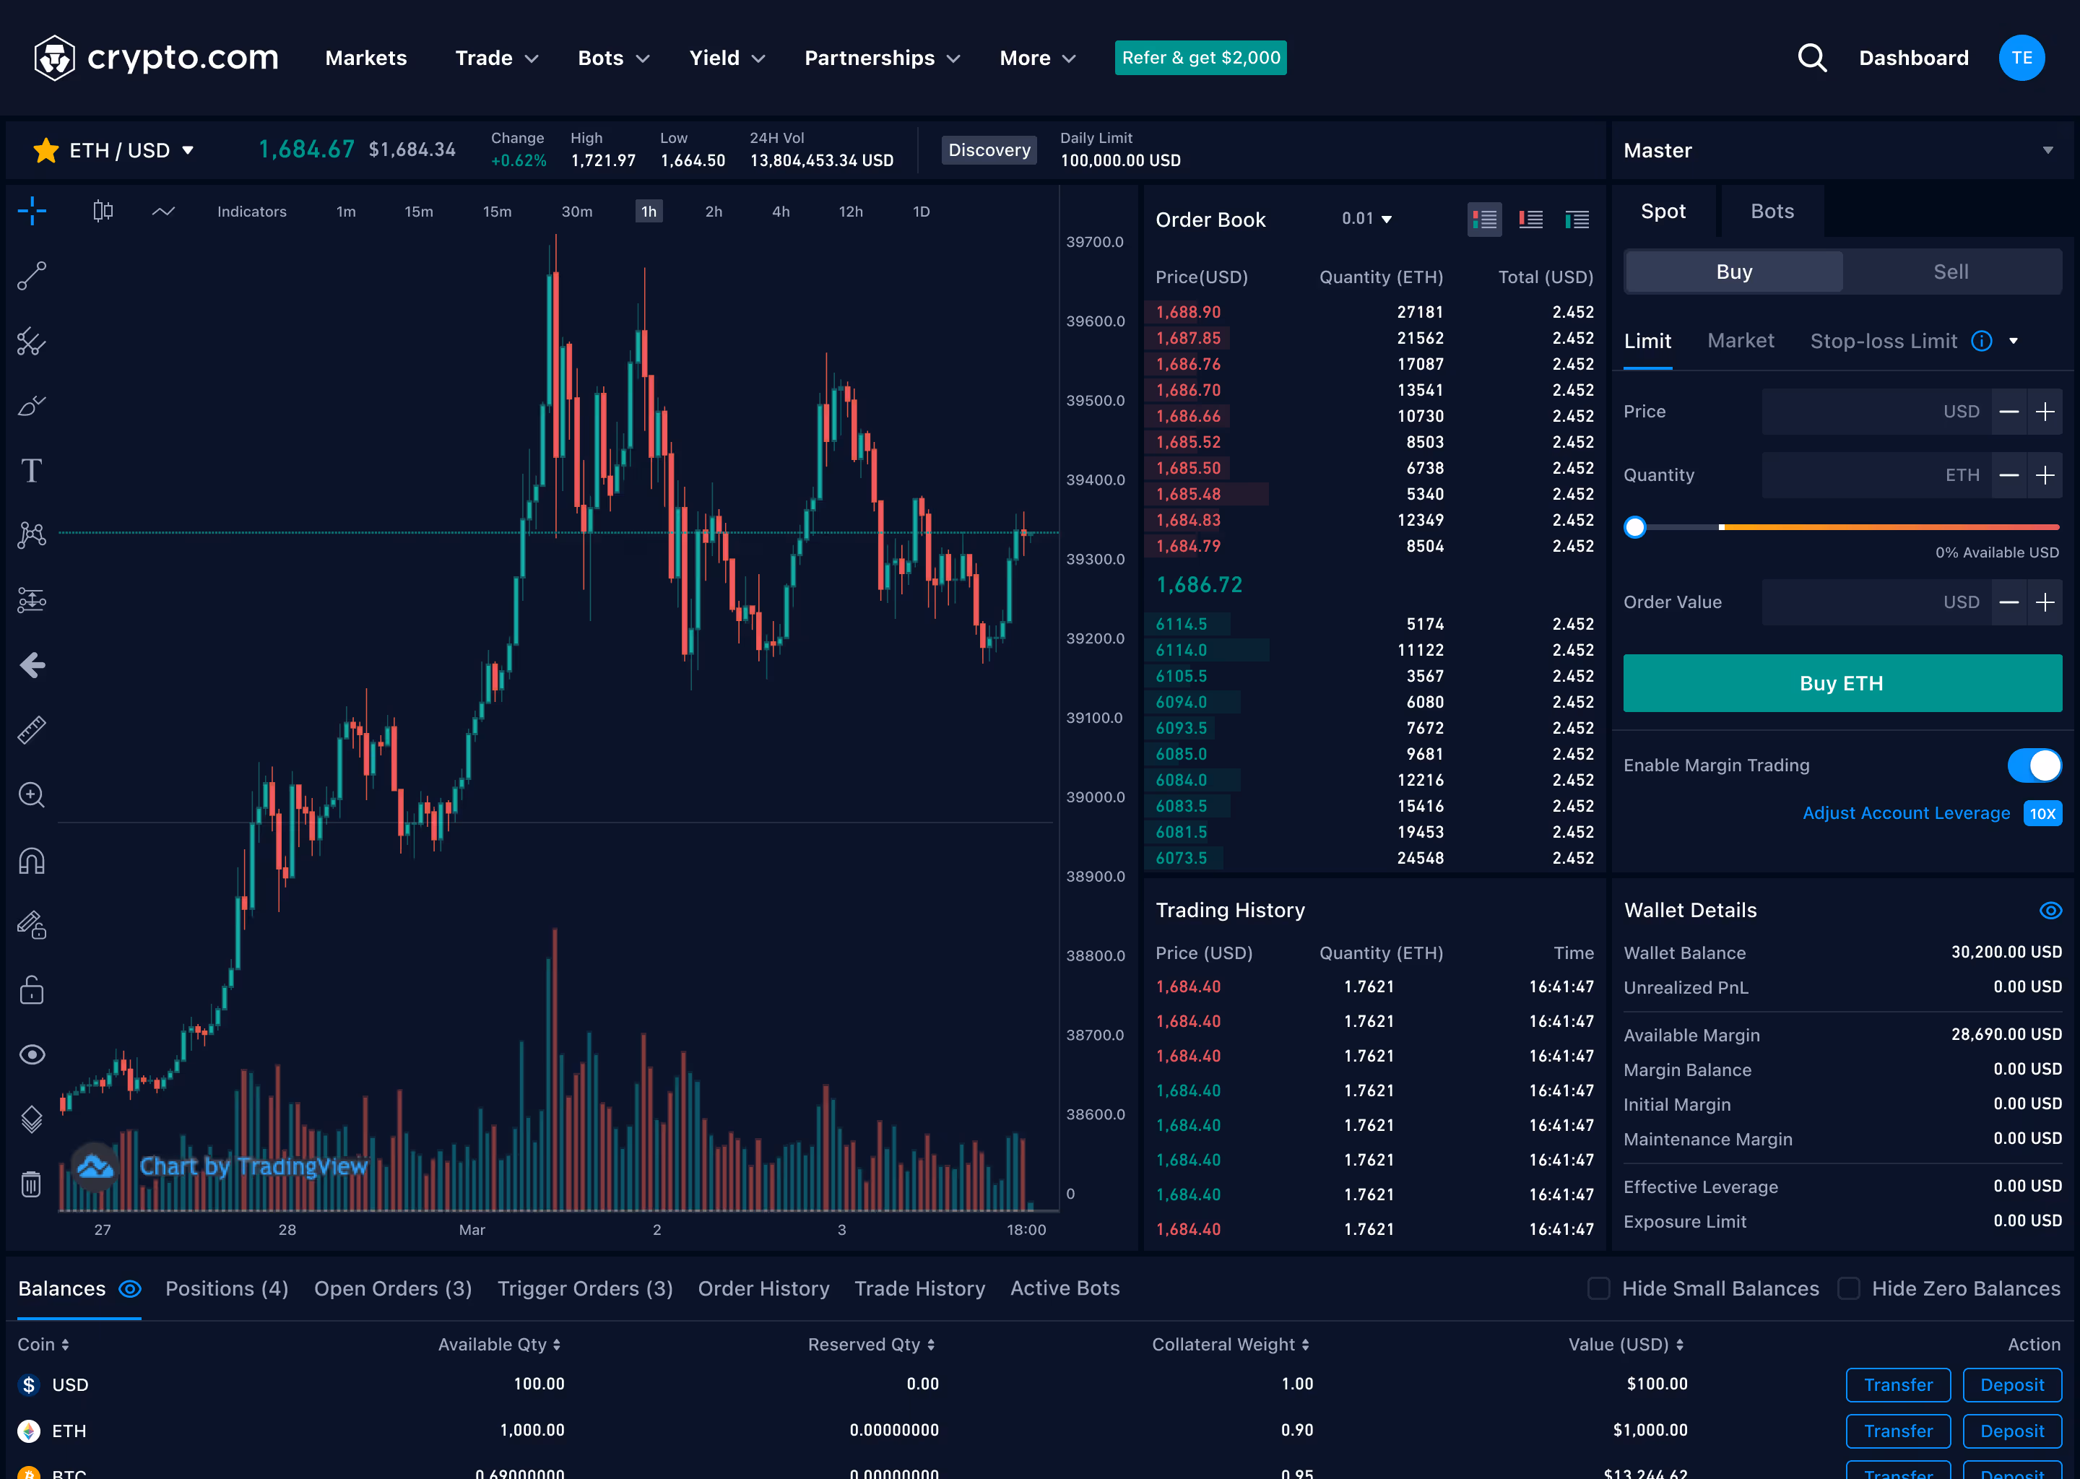Select the prediction and measurement tool
Image resolution: width=2080 pixels, height=1479 pixels.
tap(32, 600)
